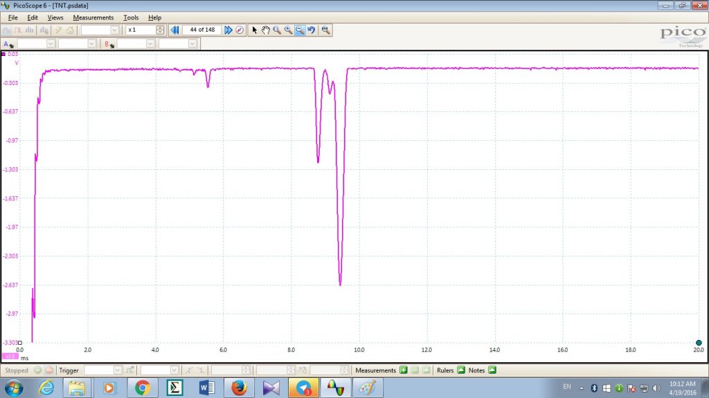Click the channel A color marker atop the voltage axis
Viewport: 709px width, 398px height.
tap(3, 54)
